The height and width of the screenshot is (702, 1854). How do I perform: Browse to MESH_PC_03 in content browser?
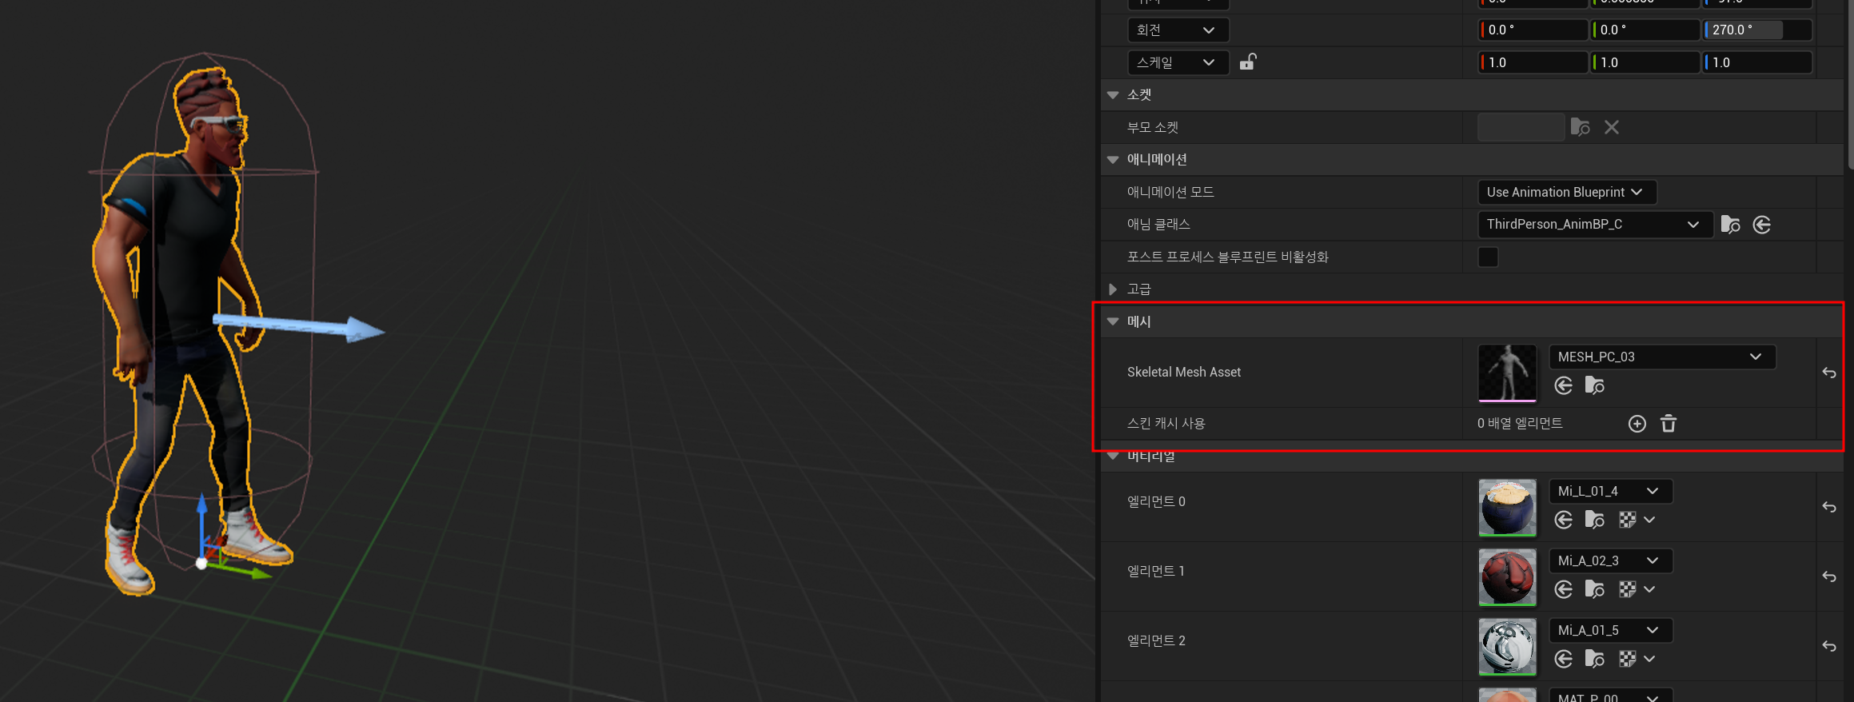click(x=1595, y=386)
